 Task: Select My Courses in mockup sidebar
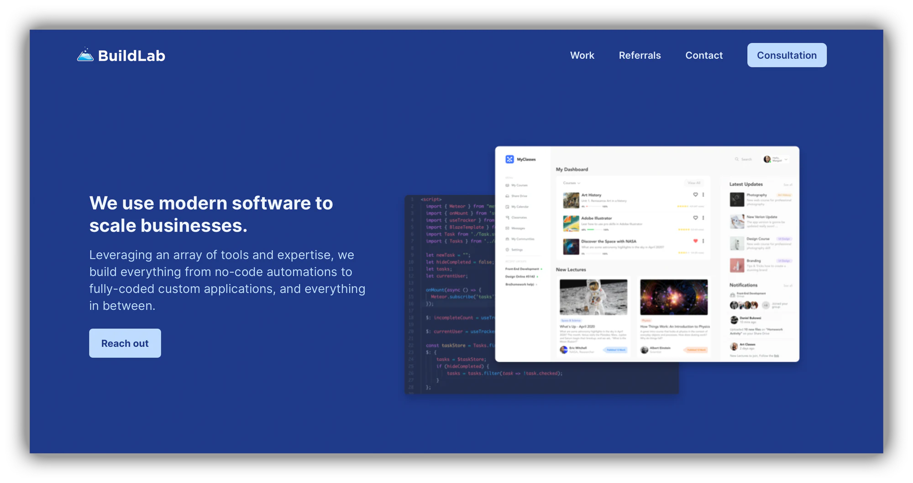(x=516, y=185)
